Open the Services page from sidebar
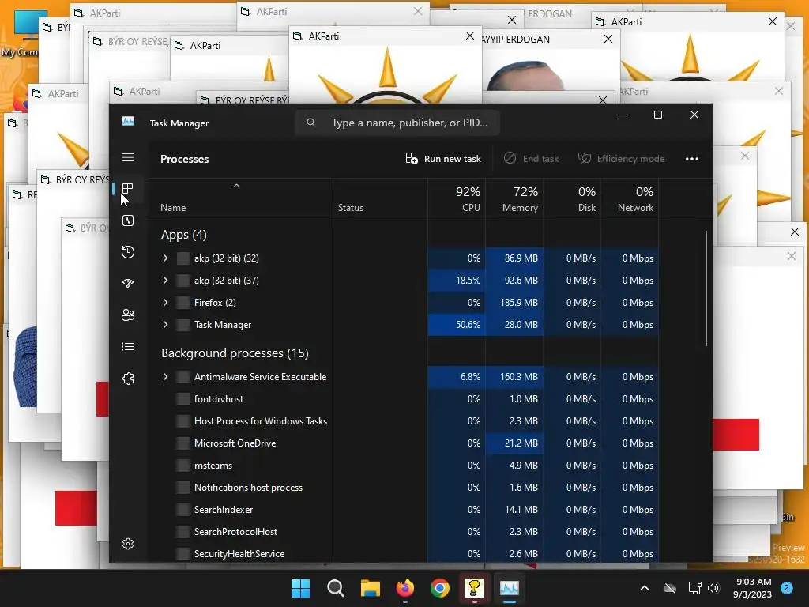Screen dimensions: 809x607 click(x=128, y=379)
